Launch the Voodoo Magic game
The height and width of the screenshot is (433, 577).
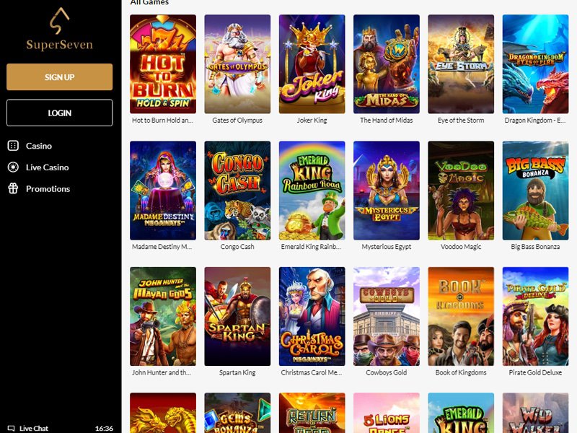(461, 191)
